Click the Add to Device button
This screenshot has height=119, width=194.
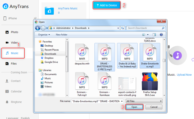tap(107, 5)
